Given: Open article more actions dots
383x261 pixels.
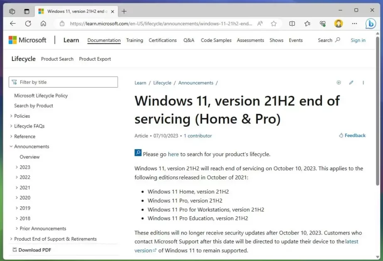Looking at the screenshot, I should tap(363, 82).
